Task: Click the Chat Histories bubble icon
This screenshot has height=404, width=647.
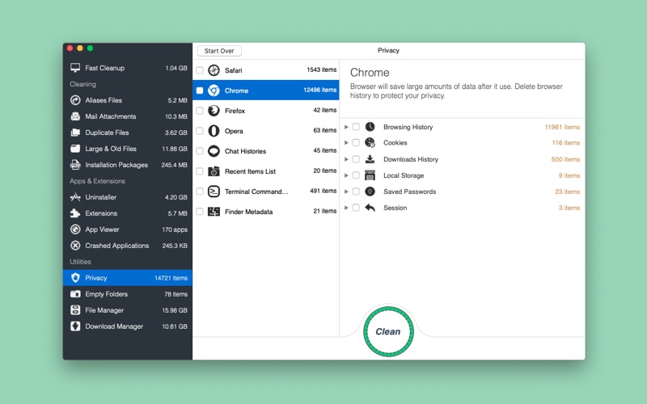Action: tap(214, 151)
